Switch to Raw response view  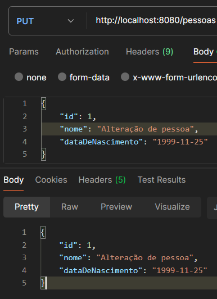(x=70, y=207)
